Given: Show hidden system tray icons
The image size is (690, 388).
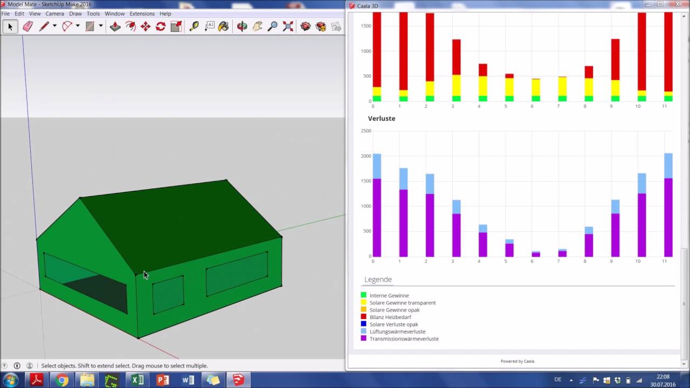Looking at the screenshot, I should (x=571, y=380).
